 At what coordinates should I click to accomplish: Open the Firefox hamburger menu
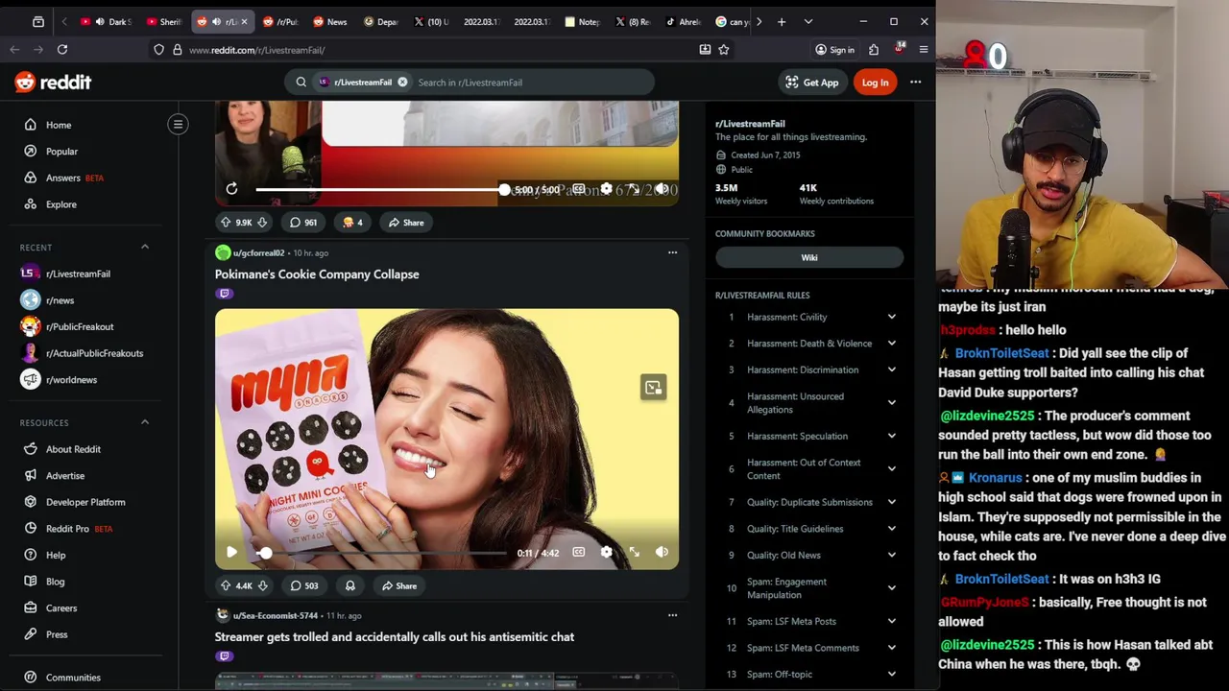click(924, 50)
